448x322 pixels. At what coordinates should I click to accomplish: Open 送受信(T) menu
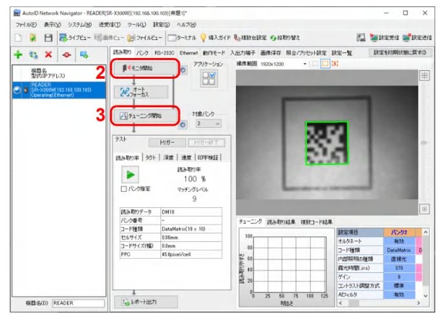tap(109, 25)
